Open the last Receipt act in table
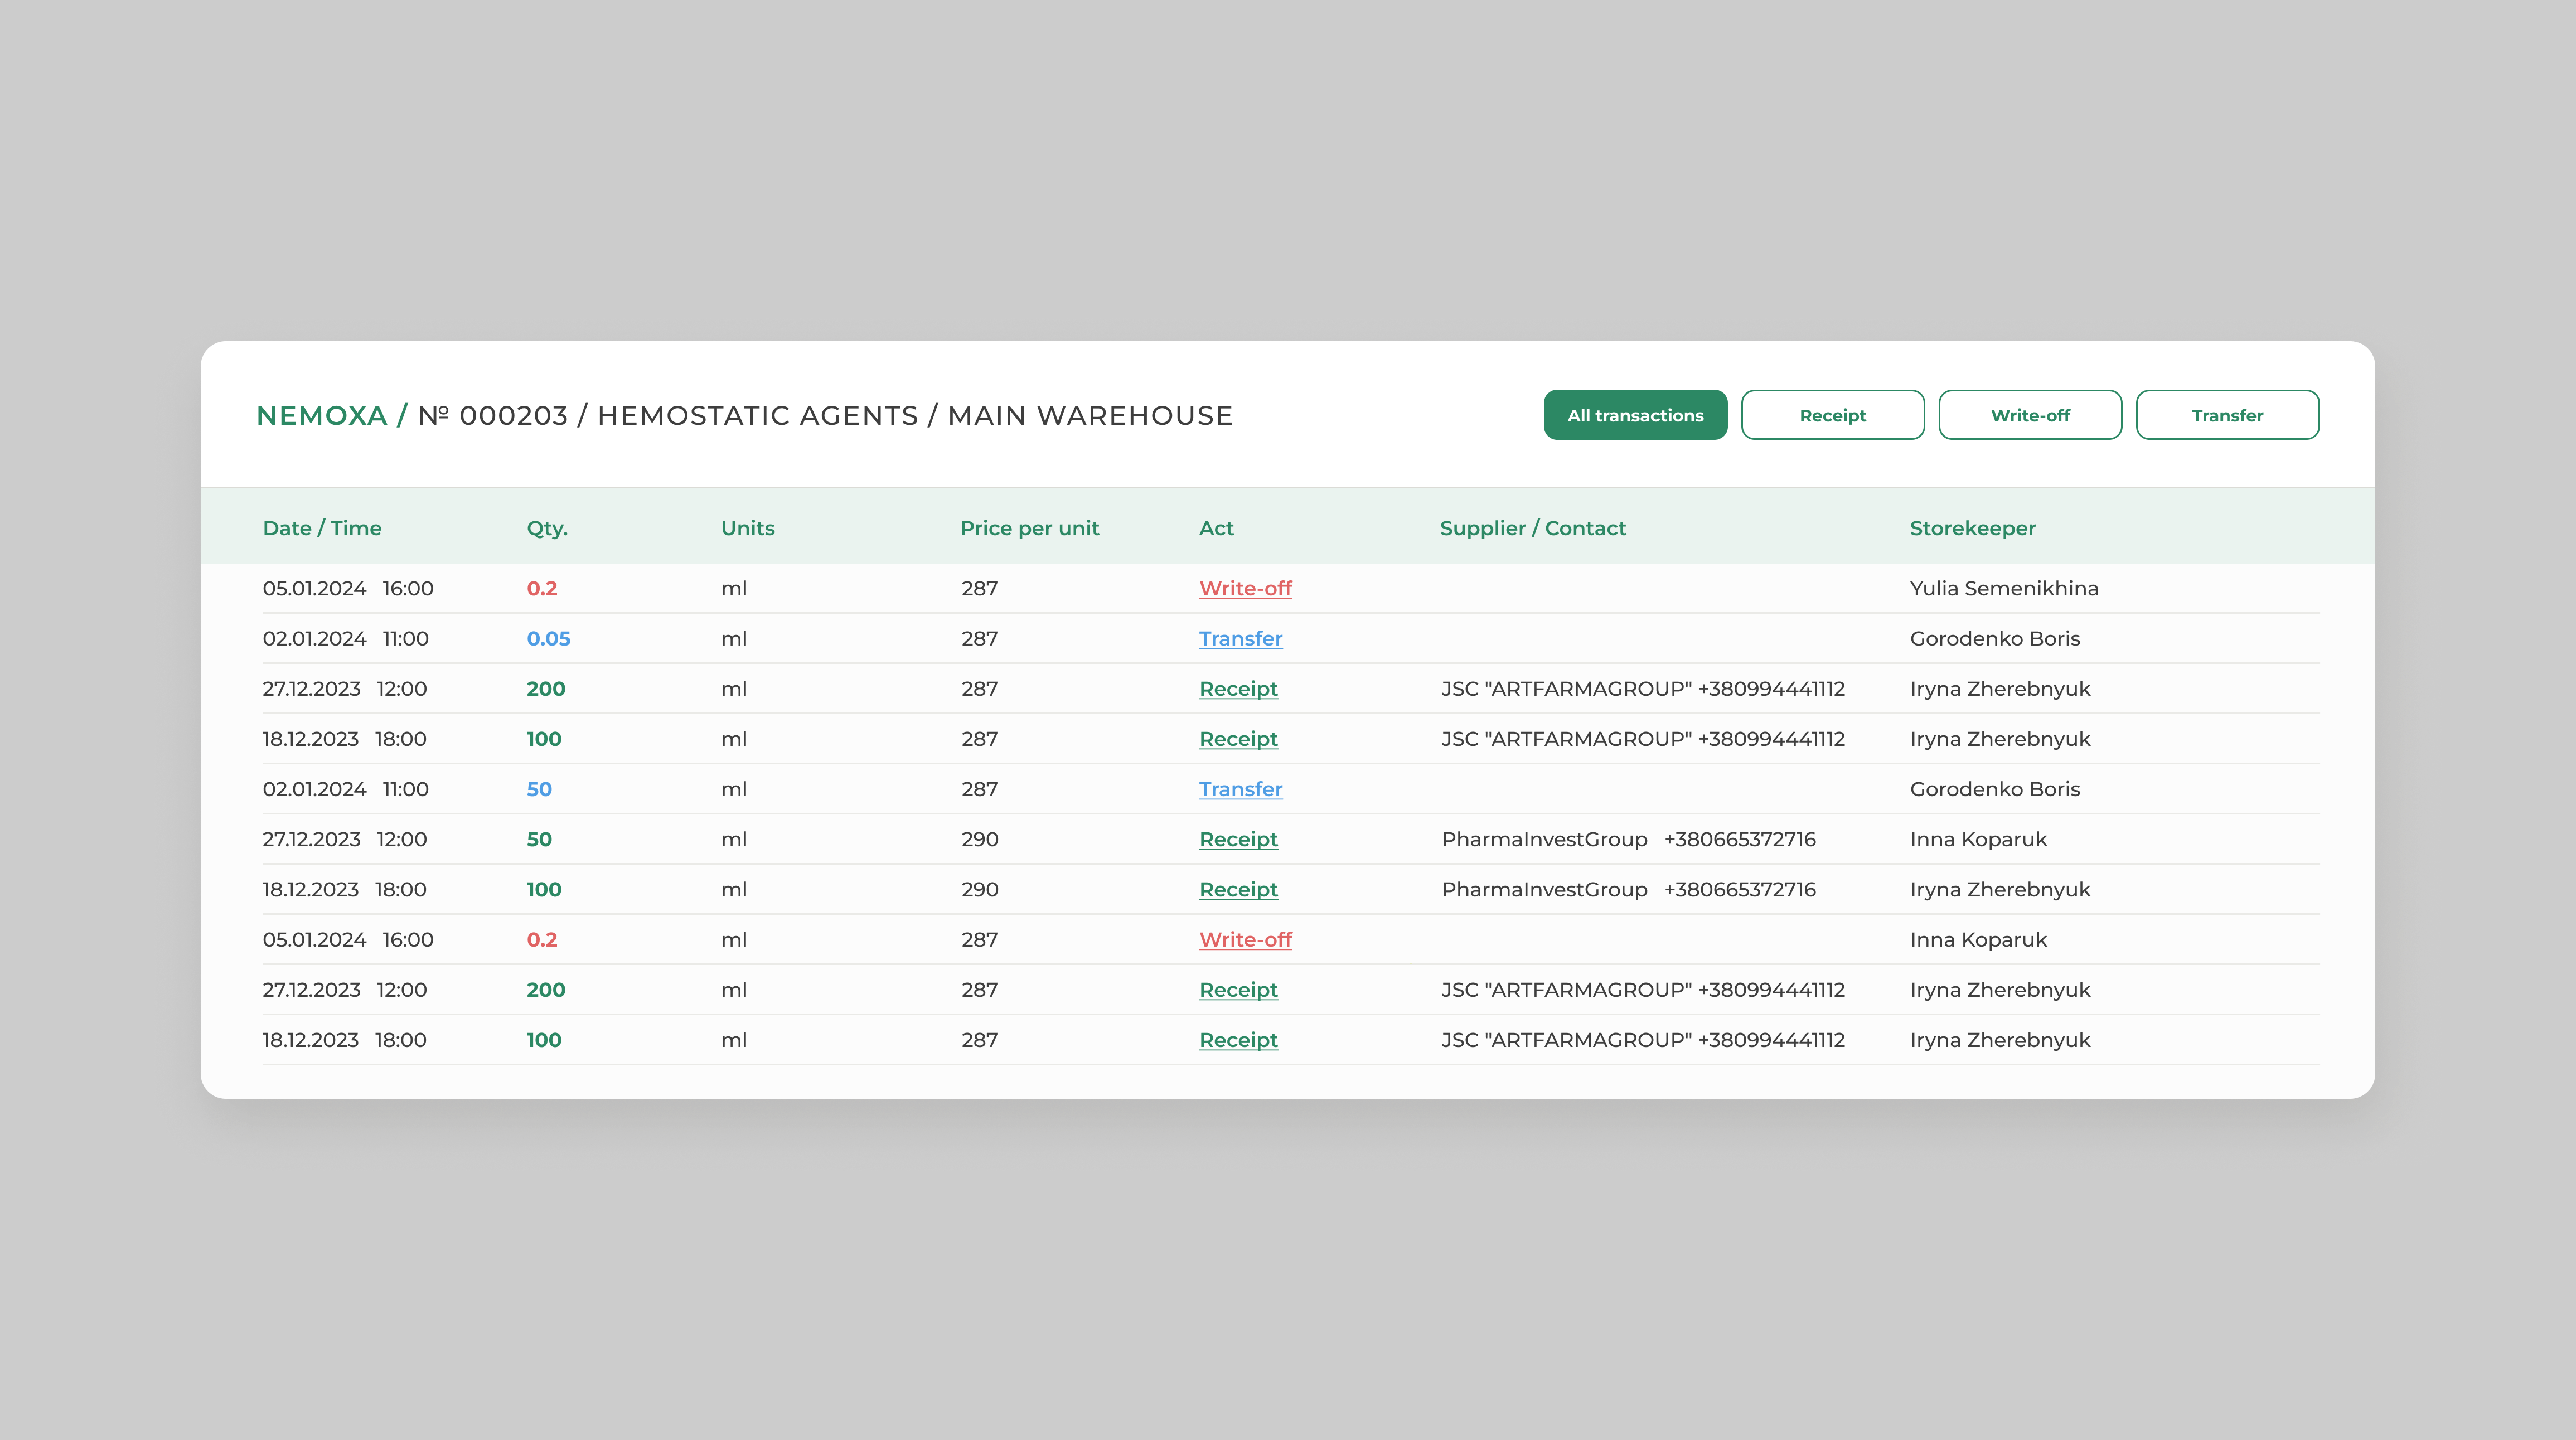This screenshot has width=2576, height=1440. click(1238, 1040)
